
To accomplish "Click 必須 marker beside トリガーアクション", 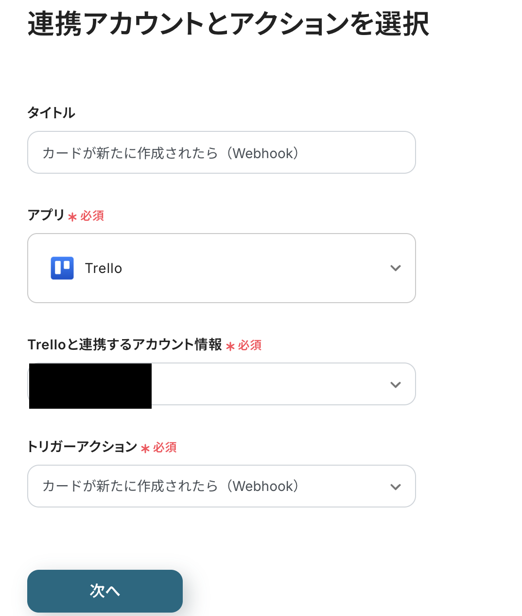I will (x=165, y=448).
